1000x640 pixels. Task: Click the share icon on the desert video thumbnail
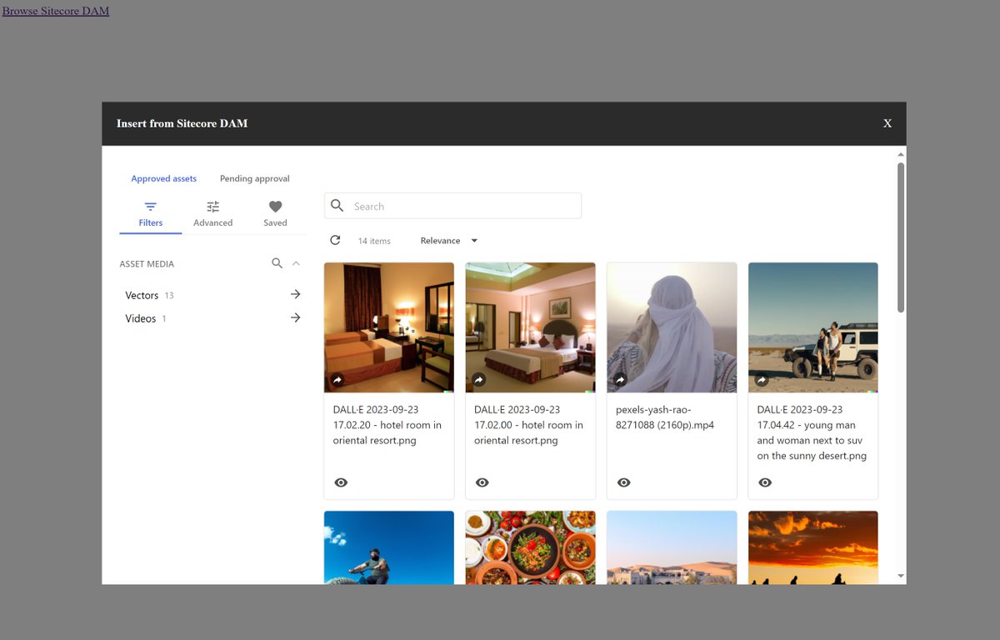[x=620, y=380]
